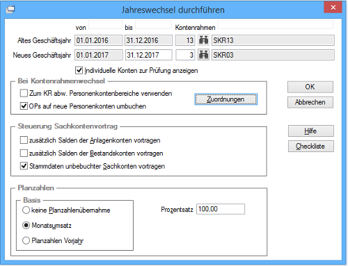Open Hilfe for this dialog
This screenshot has height=266, width=348.
311,131
